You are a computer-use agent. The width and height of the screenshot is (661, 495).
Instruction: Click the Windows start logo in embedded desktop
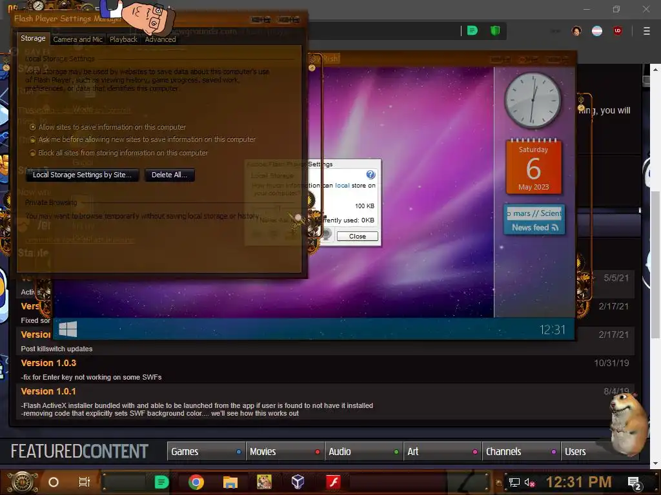pyautogui.click(x=67, y=329)
